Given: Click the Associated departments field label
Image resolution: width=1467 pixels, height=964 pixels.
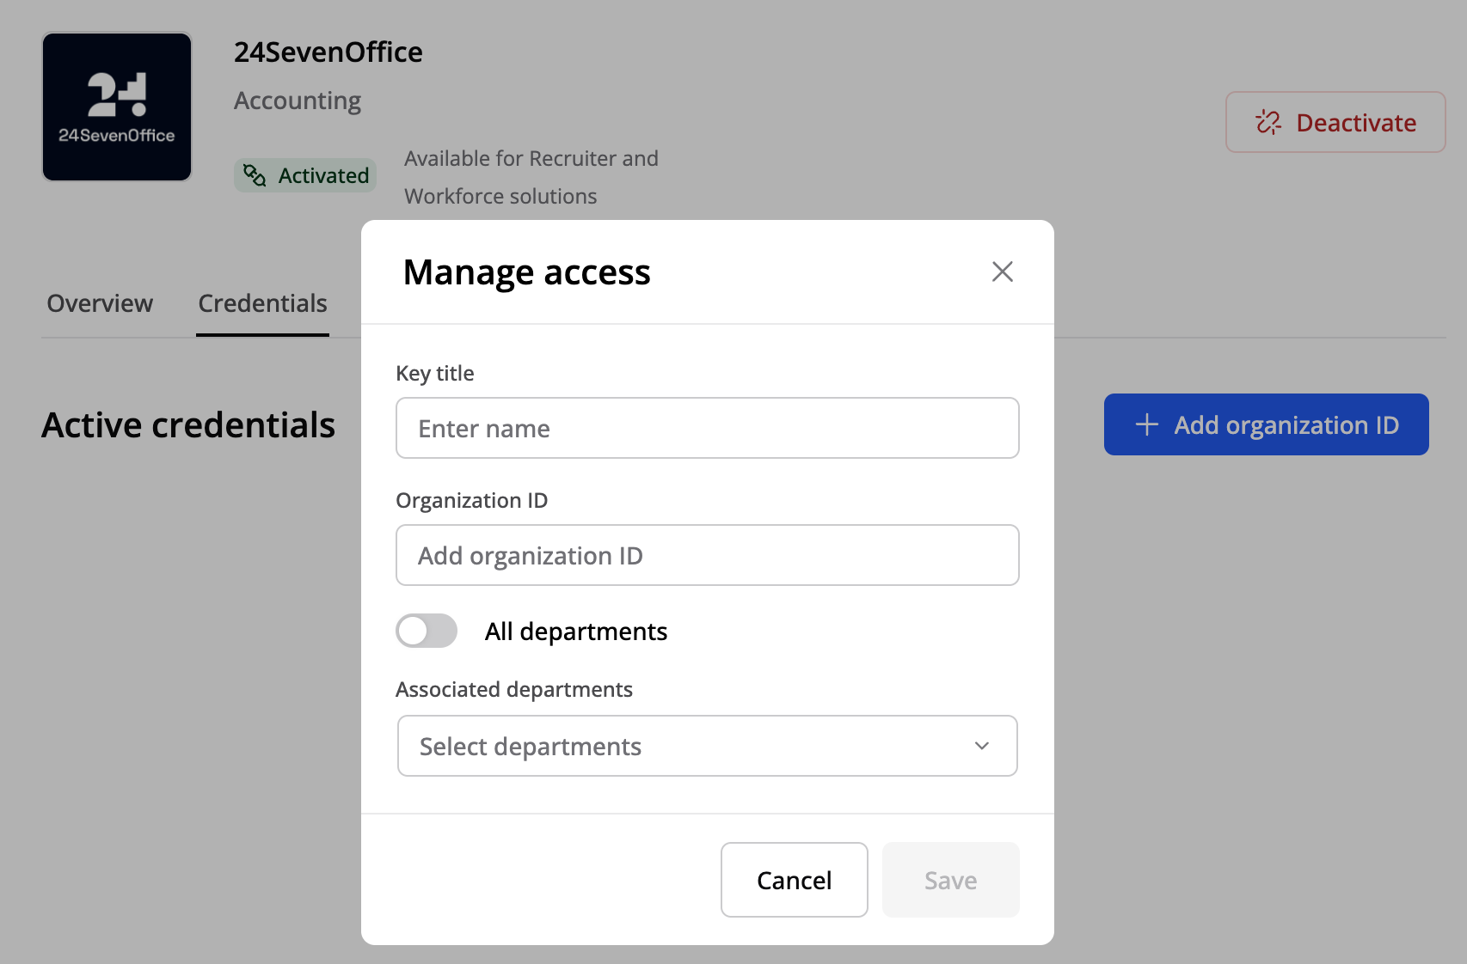Looking at the screenshot, I should (x=513, y=689).
